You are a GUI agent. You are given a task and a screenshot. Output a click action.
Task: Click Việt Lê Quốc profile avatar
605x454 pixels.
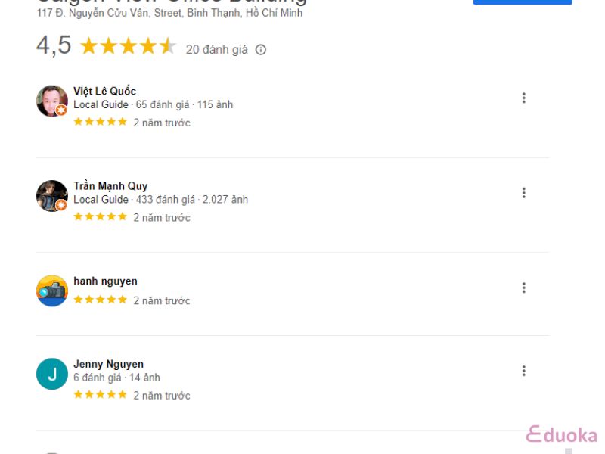[x=52, y=101]
